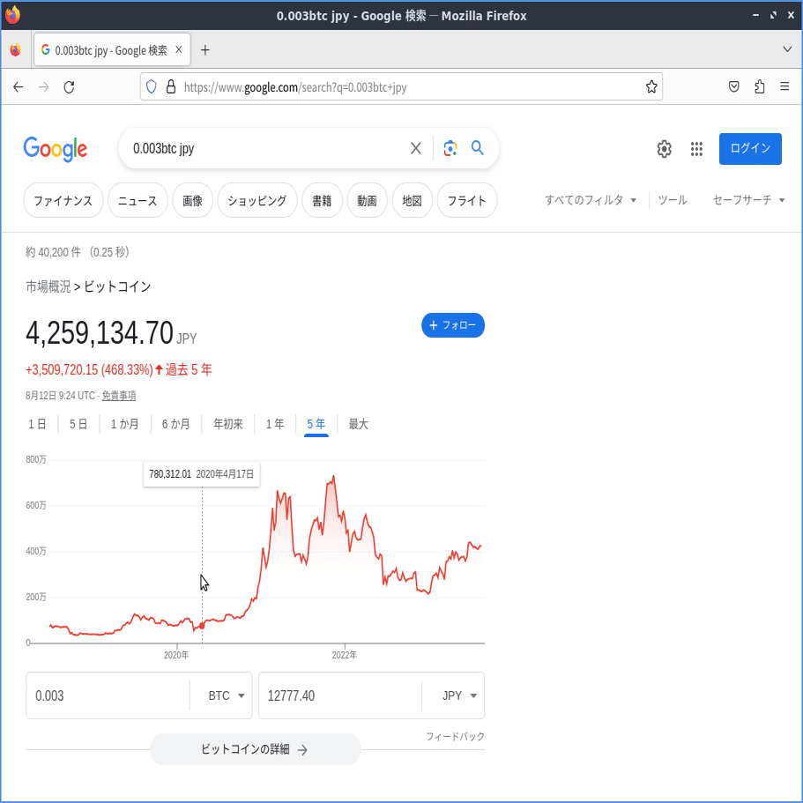
Task: Switch chart range to 年初来
Action: [x=228, y=424]
